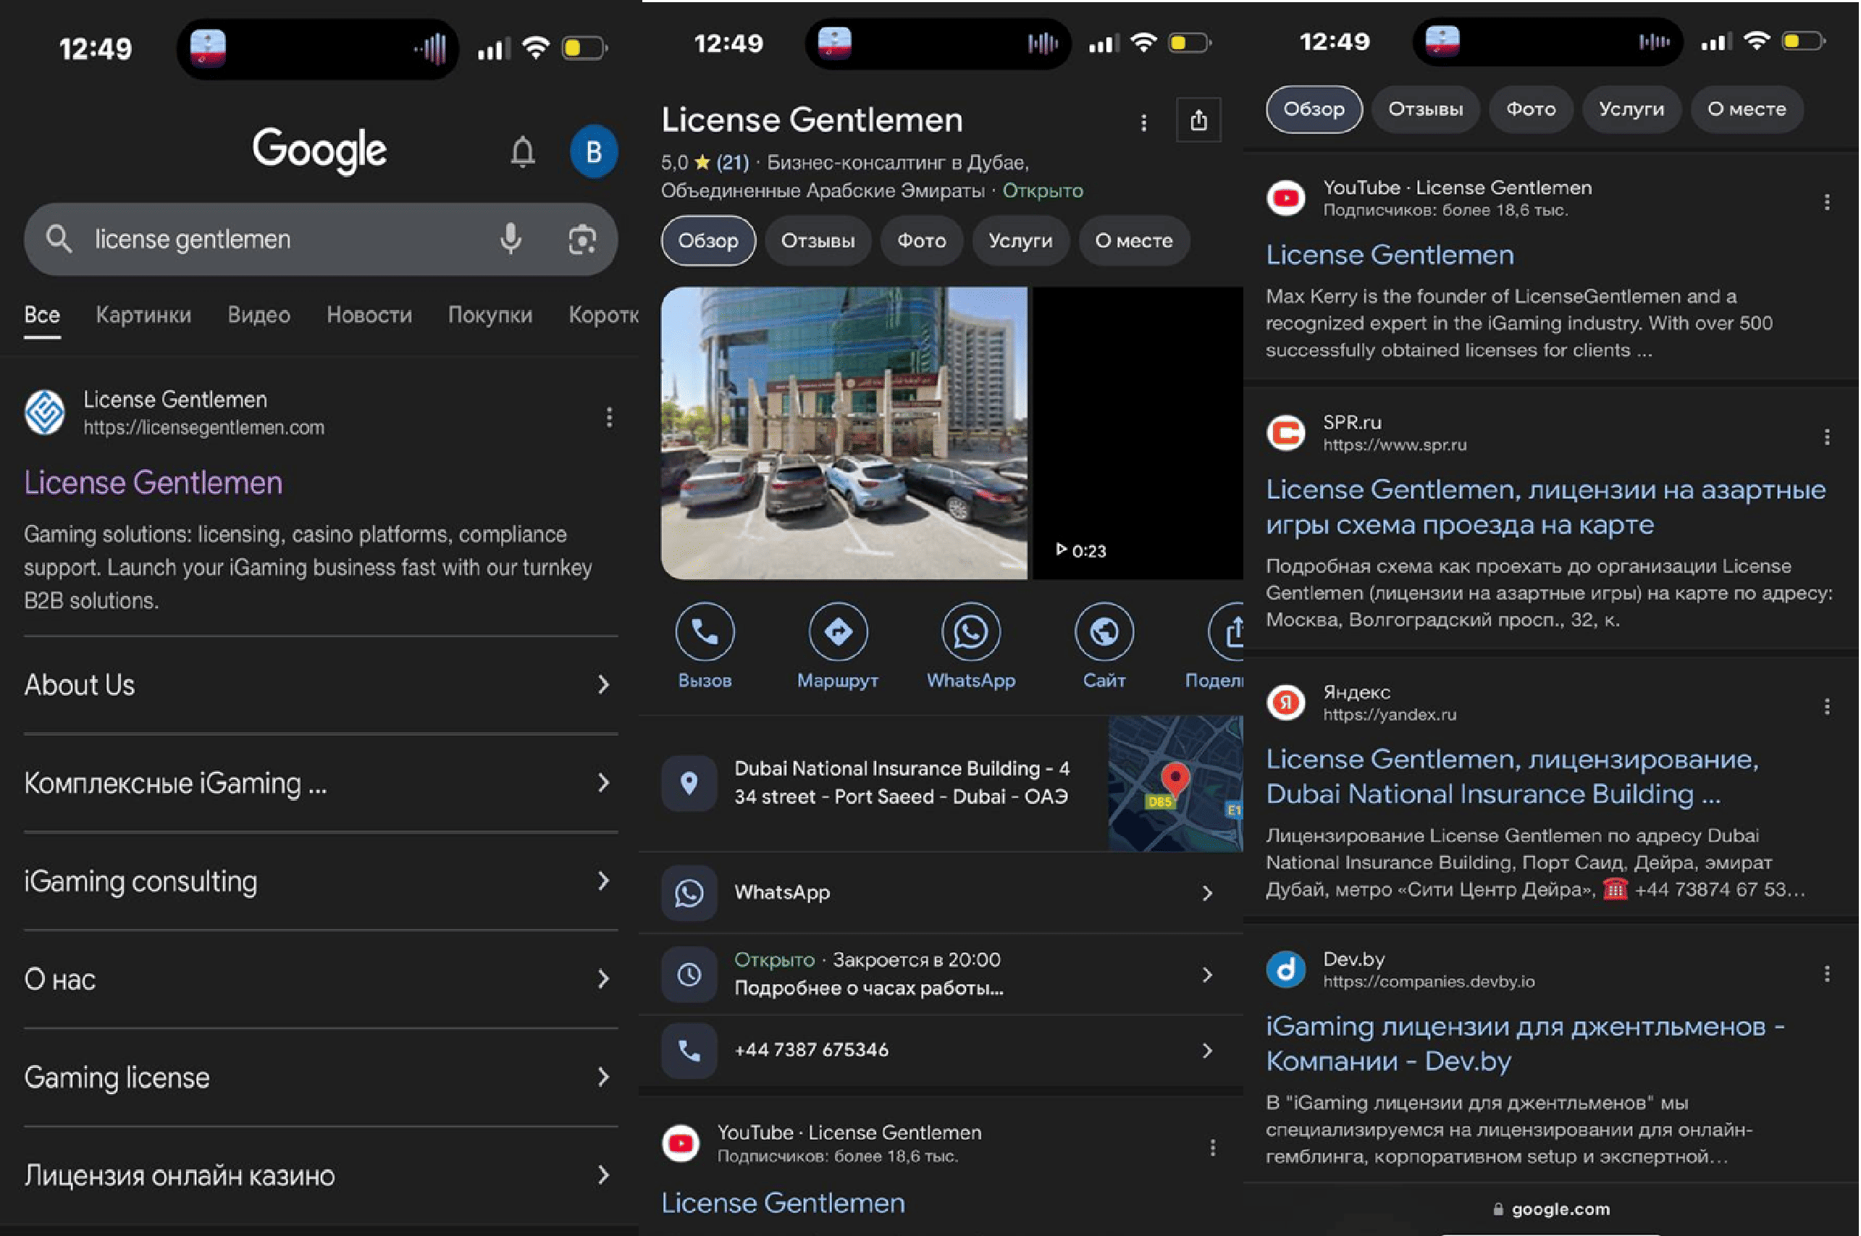Tap the Маршрут directions icon
The width and height of the screenshot is (1861, 1236).
coord(837,631)
